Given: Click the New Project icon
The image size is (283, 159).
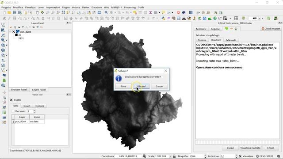Looking at the screenshot, I should (4, 12).
